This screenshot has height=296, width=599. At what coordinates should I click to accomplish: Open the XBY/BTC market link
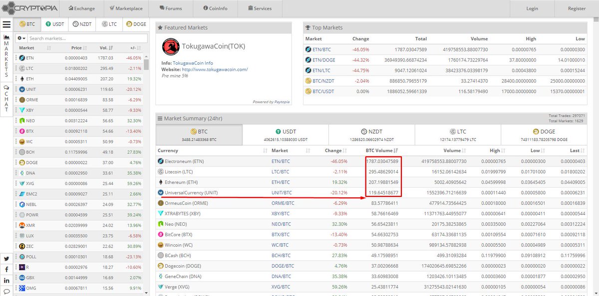[281, 213]
